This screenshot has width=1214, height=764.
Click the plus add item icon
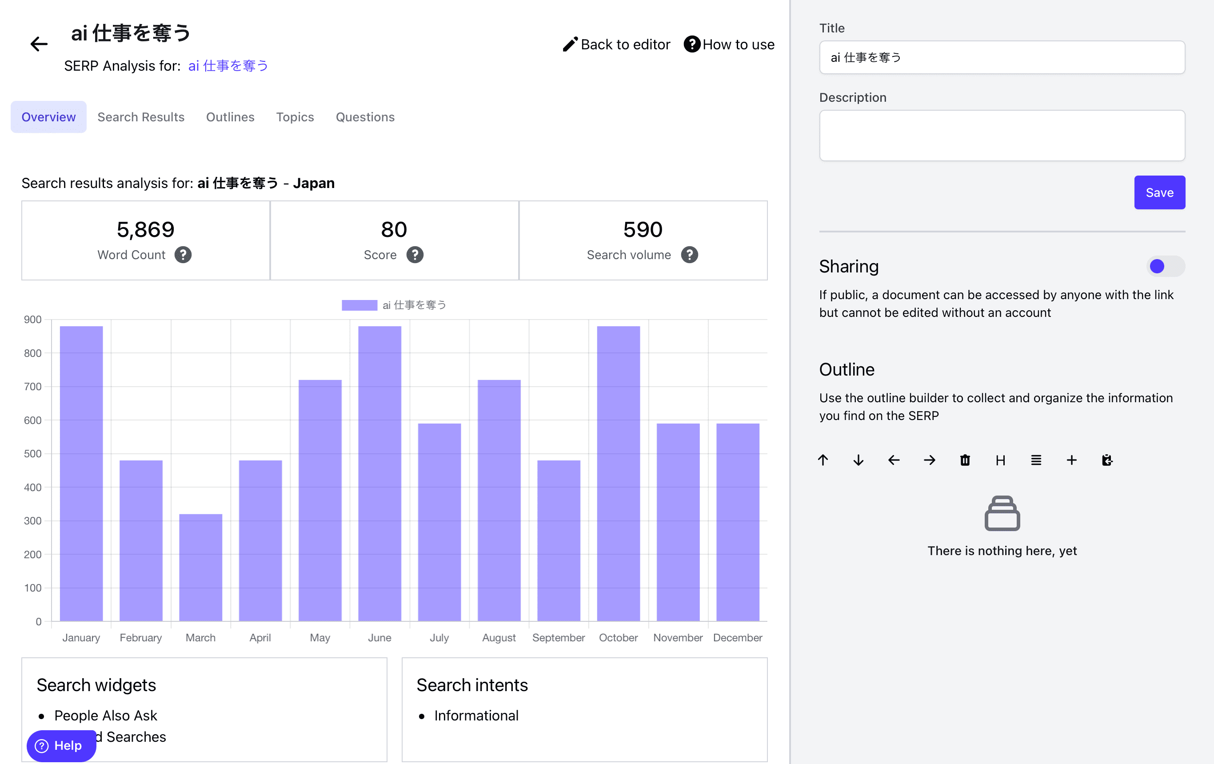coord(1071,460)
